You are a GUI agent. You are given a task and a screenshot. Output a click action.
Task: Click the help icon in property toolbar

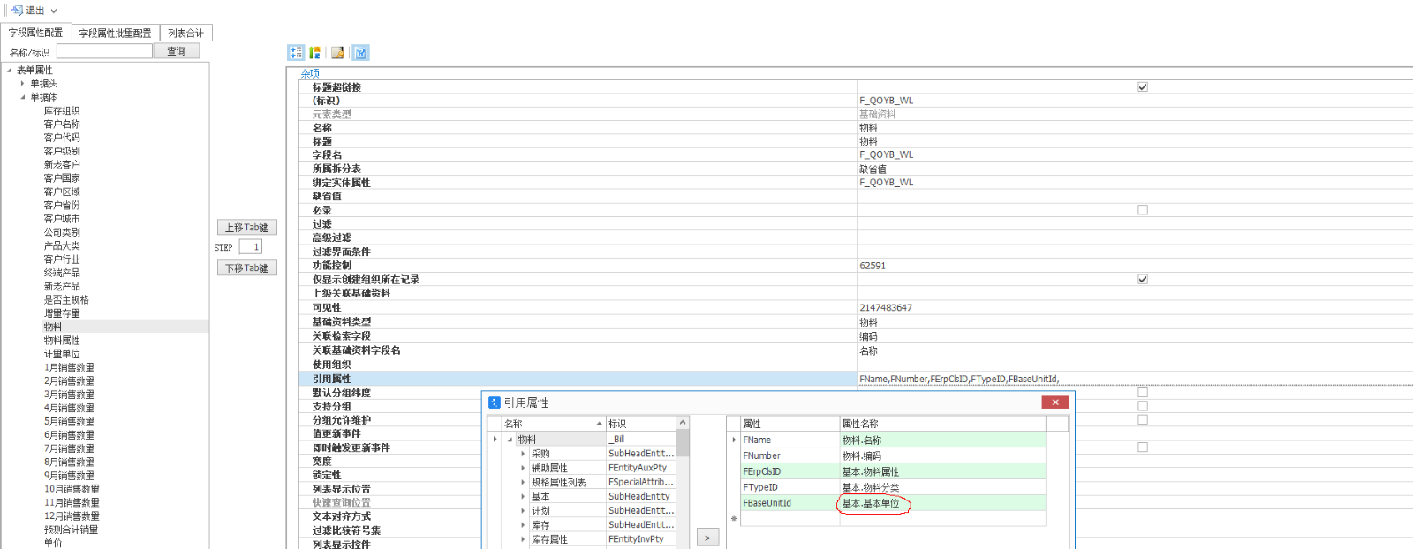360,53
